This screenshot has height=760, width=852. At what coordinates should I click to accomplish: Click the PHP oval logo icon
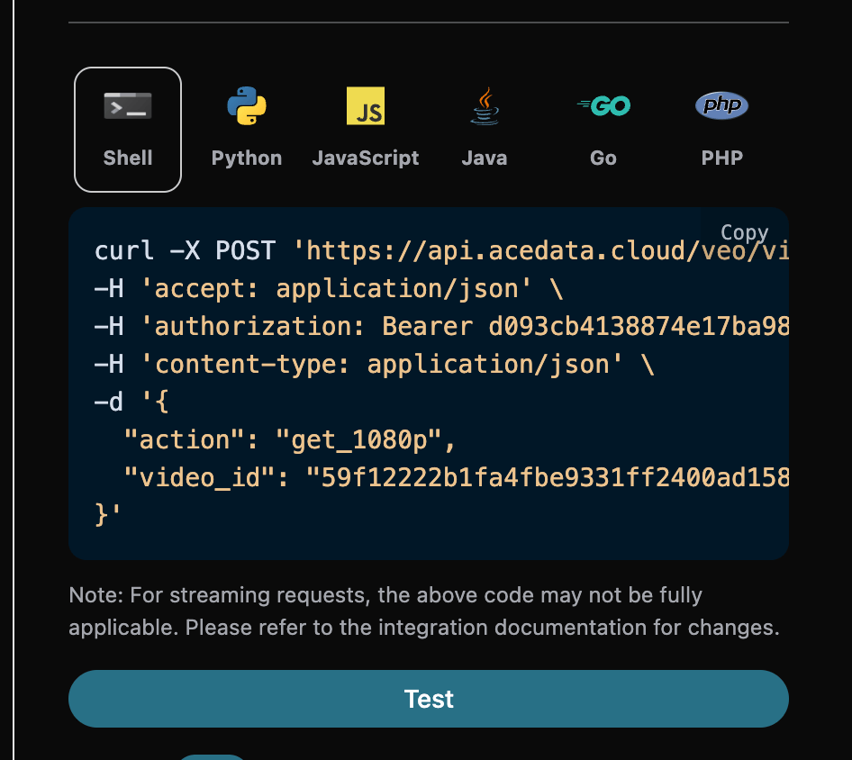click(x=722, y=104)
